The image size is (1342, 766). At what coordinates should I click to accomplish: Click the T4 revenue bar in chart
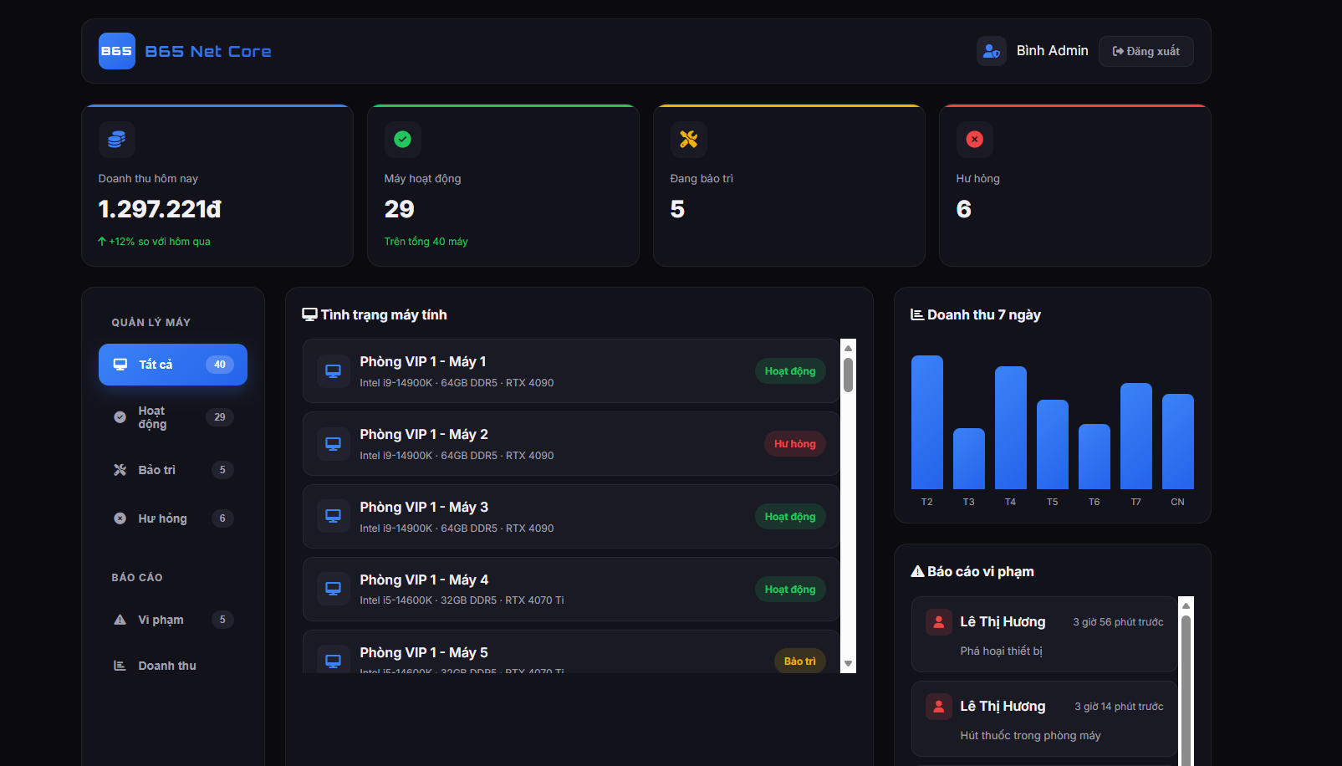point(1010,427)
